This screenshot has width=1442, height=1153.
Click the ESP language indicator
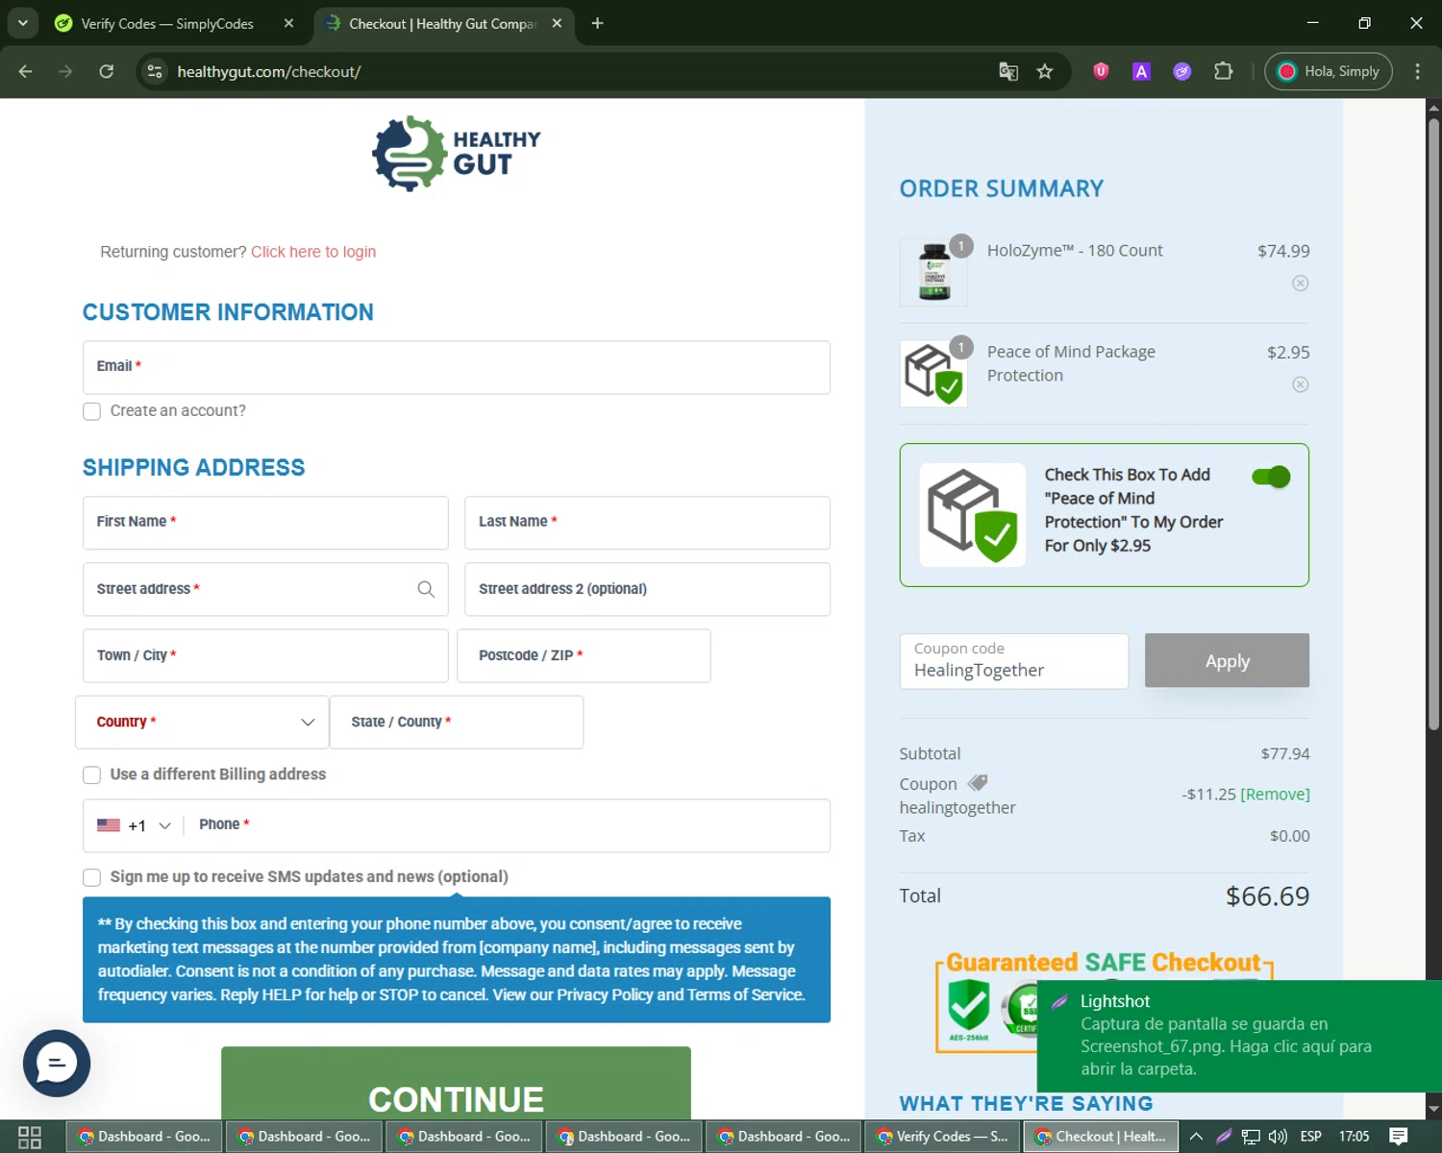tap(1311, 1137)
